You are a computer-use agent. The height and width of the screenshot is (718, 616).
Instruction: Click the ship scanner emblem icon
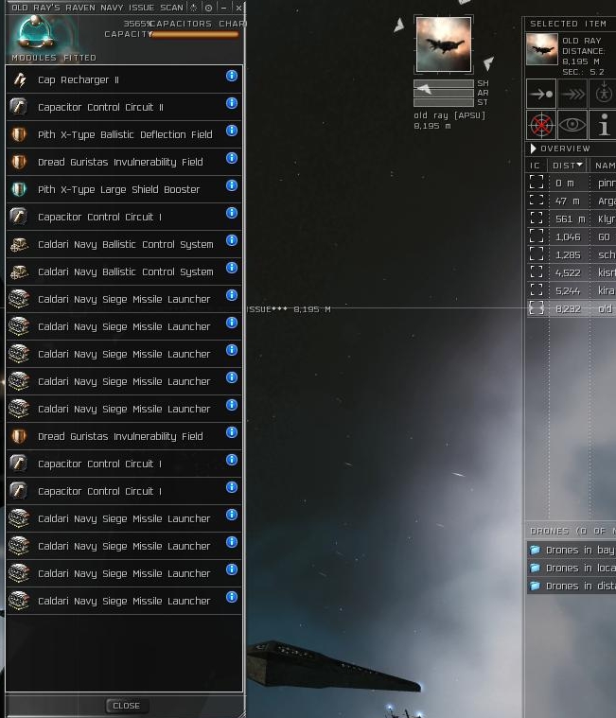pyautogui.click(x=36, y=33)
